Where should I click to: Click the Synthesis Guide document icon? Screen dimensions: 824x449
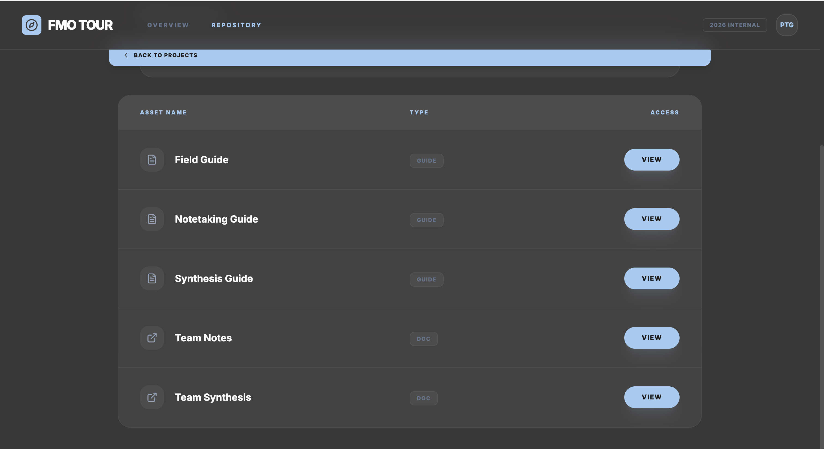pyautogui.click(x=152, y=278)
